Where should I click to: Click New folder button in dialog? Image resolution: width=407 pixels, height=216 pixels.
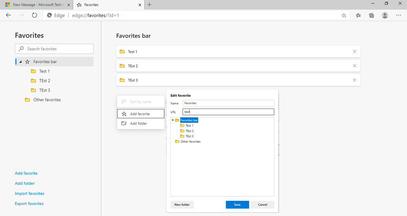[x=182, y=205]
